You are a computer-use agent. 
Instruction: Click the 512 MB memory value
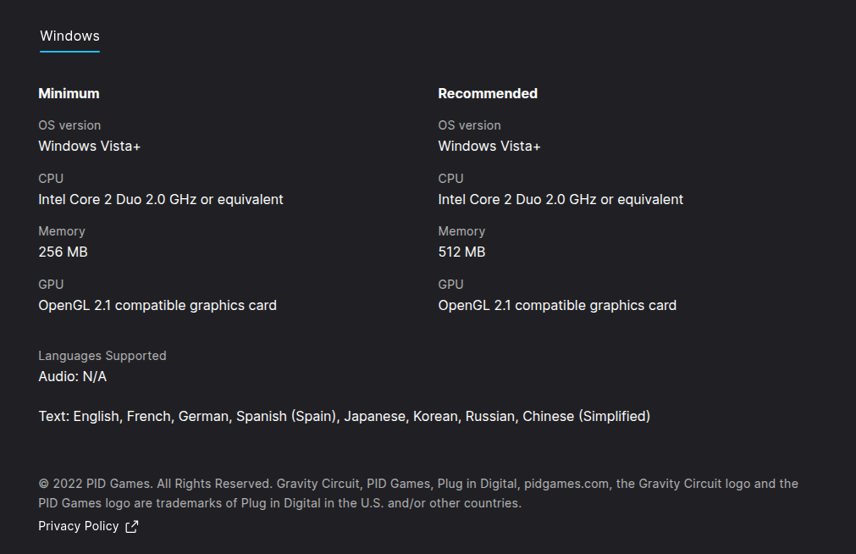(x=461, y=252)
